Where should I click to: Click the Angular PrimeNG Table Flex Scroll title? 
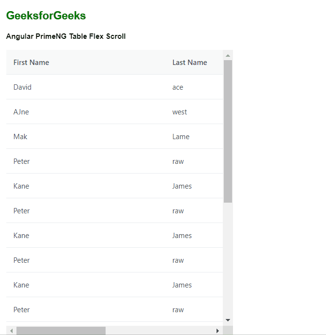click(x=66, y=36)
